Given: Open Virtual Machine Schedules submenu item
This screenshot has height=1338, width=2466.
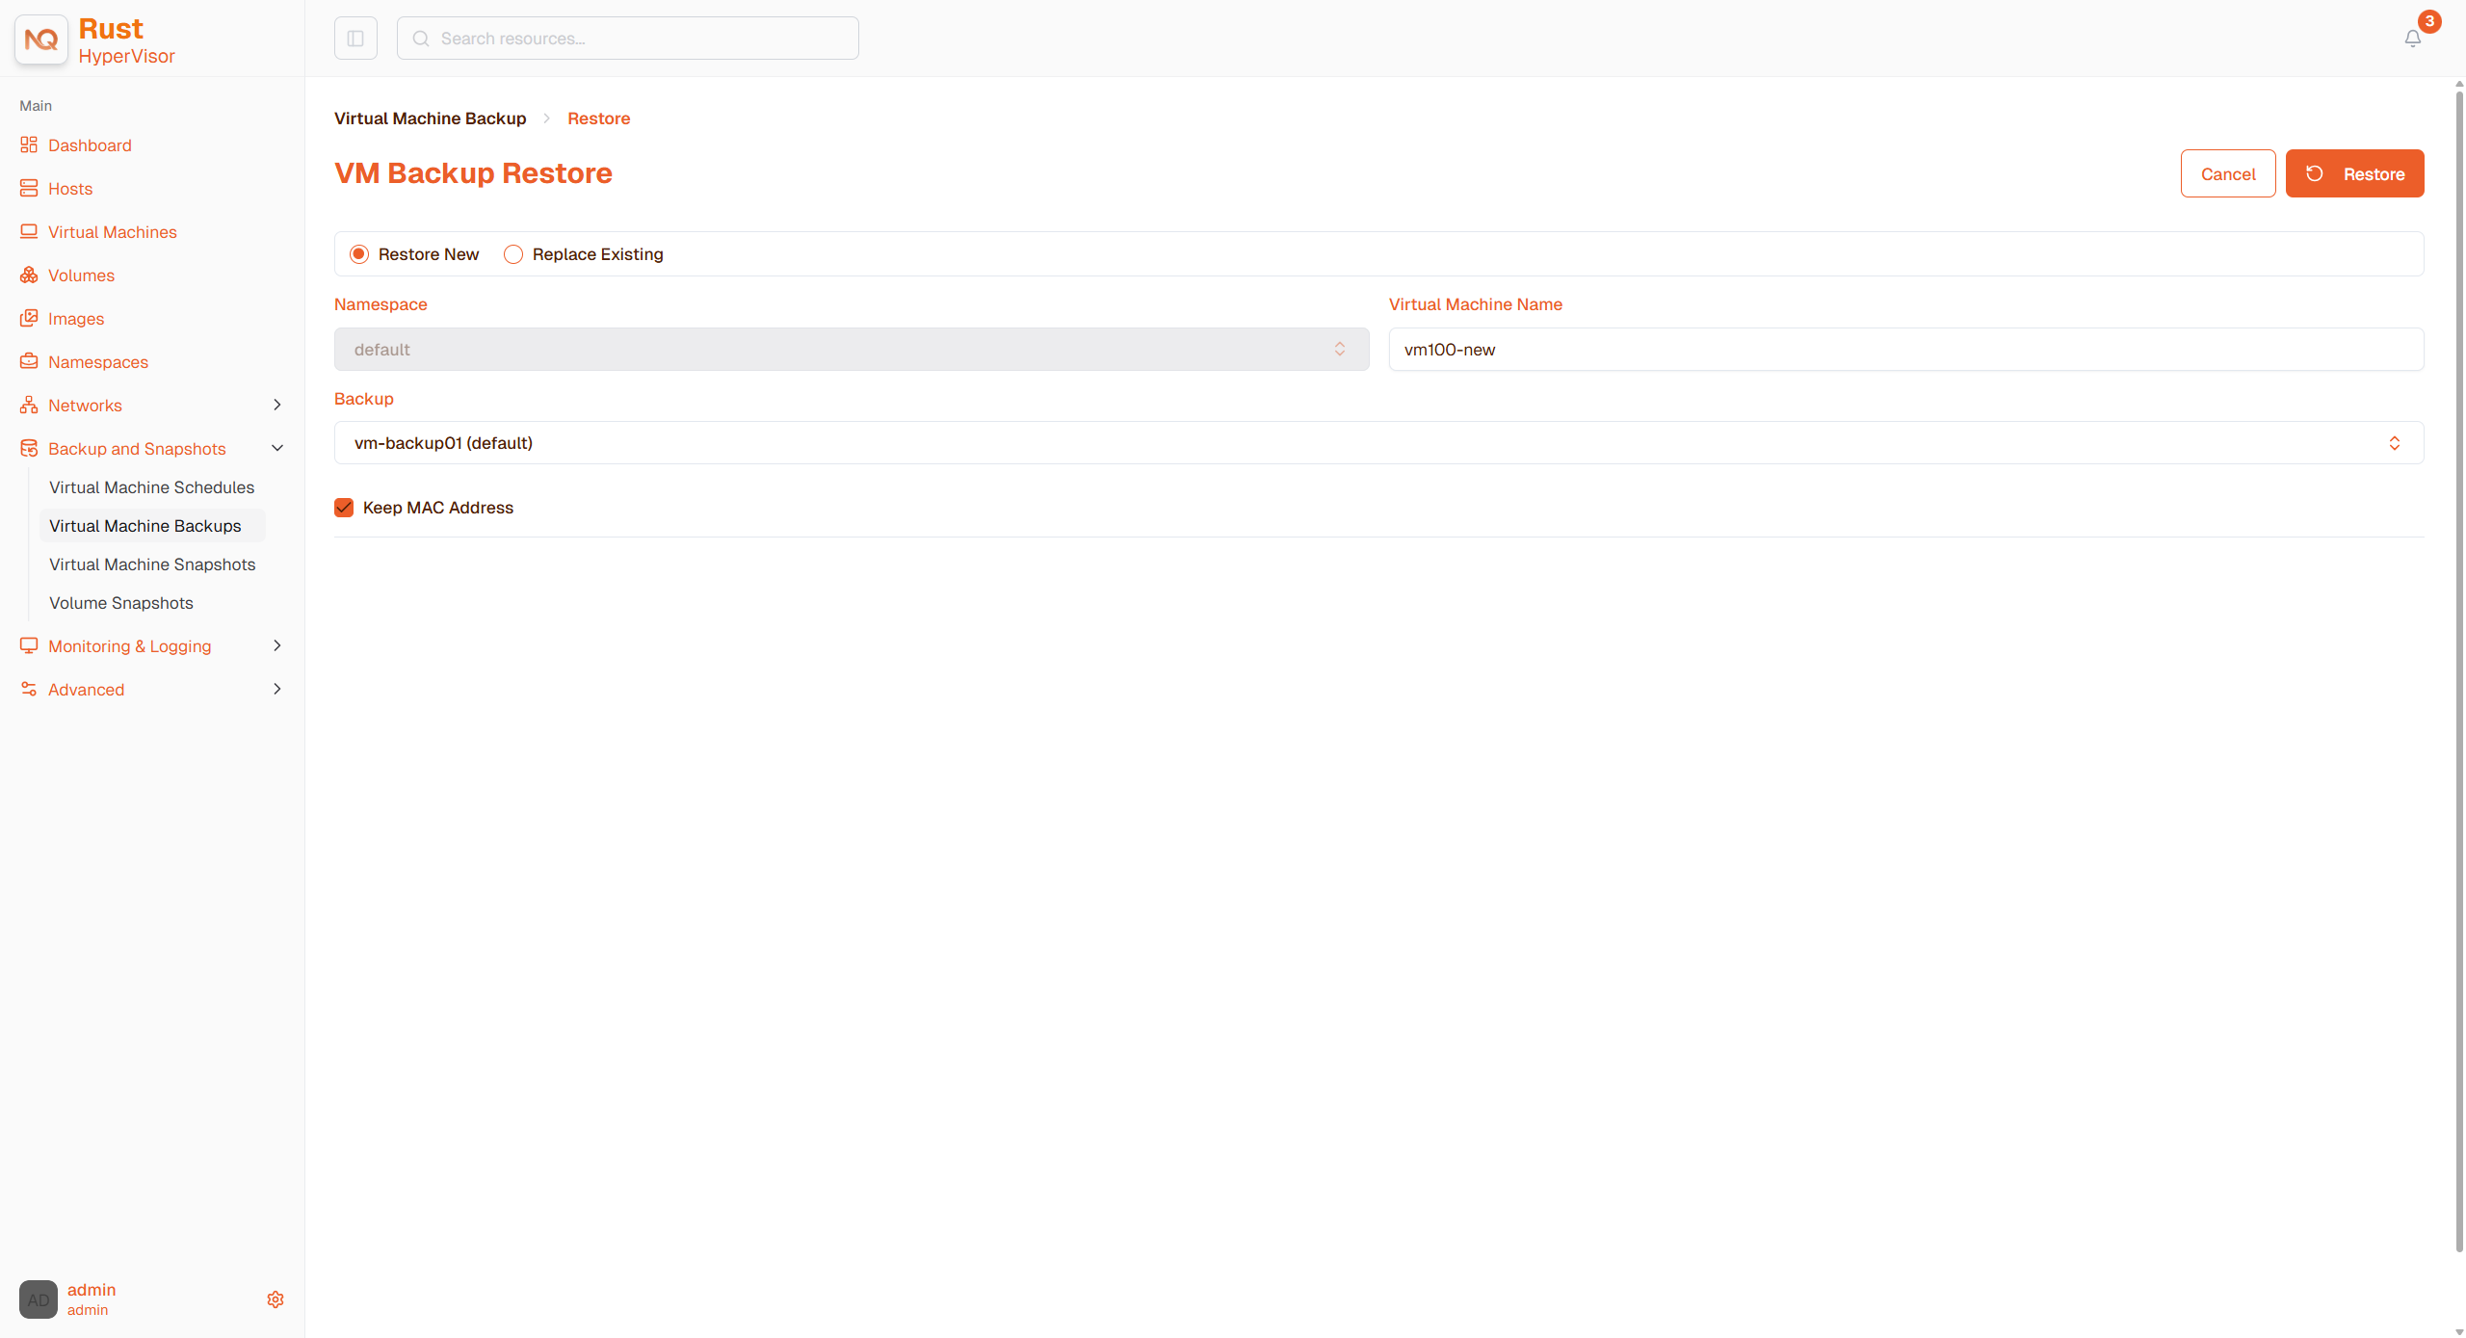Looking at the screenshot, I should [x=152, y=487].
